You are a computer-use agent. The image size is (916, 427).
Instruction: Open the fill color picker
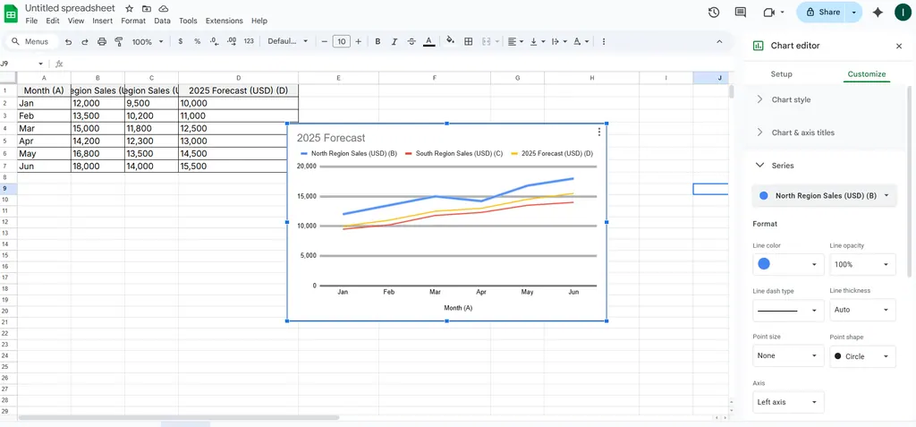click(450, 41)
